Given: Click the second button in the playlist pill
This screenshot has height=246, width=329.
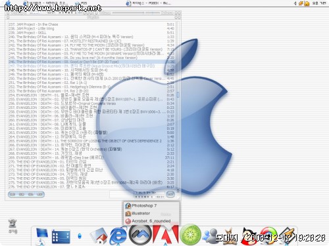Looking at the screenshot, I should [x=22, y=194].
